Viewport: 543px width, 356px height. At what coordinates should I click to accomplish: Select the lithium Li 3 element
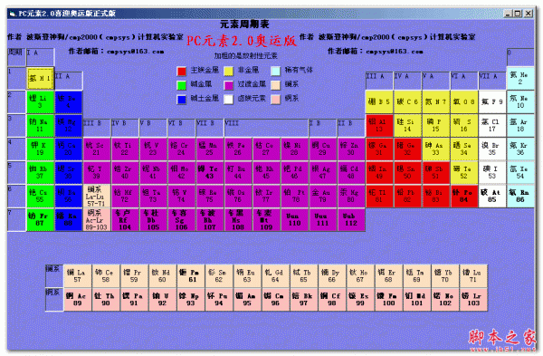(x=40, y=102)
